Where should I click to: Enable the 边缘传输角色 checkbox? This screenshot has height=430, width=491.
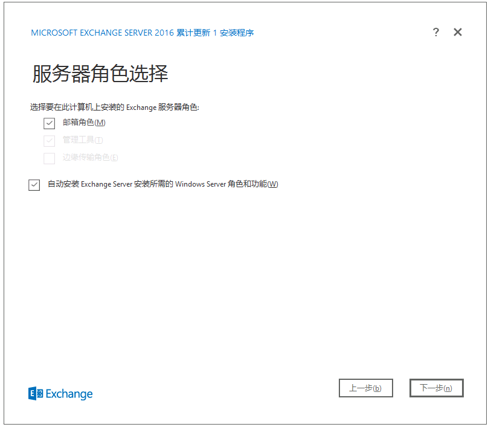pos(50,158)
